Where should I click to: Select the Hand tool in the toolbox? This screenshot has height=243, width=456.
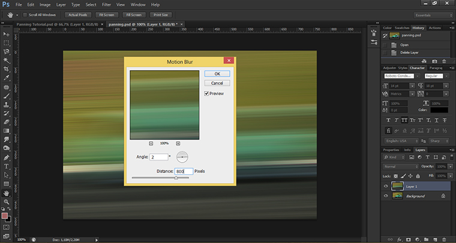pos(6,193)
